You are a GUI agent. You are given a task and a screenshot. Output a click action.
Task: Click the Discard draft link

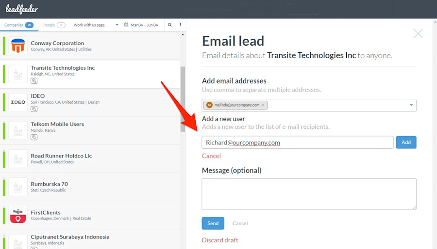[220, 240]
